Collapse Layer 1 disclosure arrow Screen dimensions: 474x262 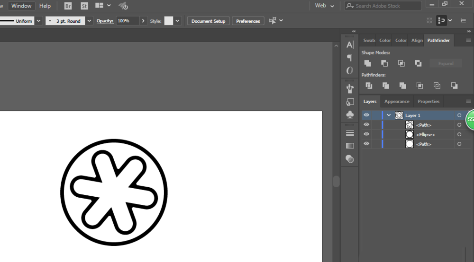[x=389, y=115]
